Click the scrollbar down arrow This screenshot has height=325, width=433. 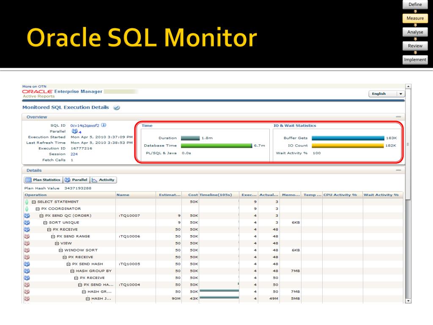coord(408,301)
